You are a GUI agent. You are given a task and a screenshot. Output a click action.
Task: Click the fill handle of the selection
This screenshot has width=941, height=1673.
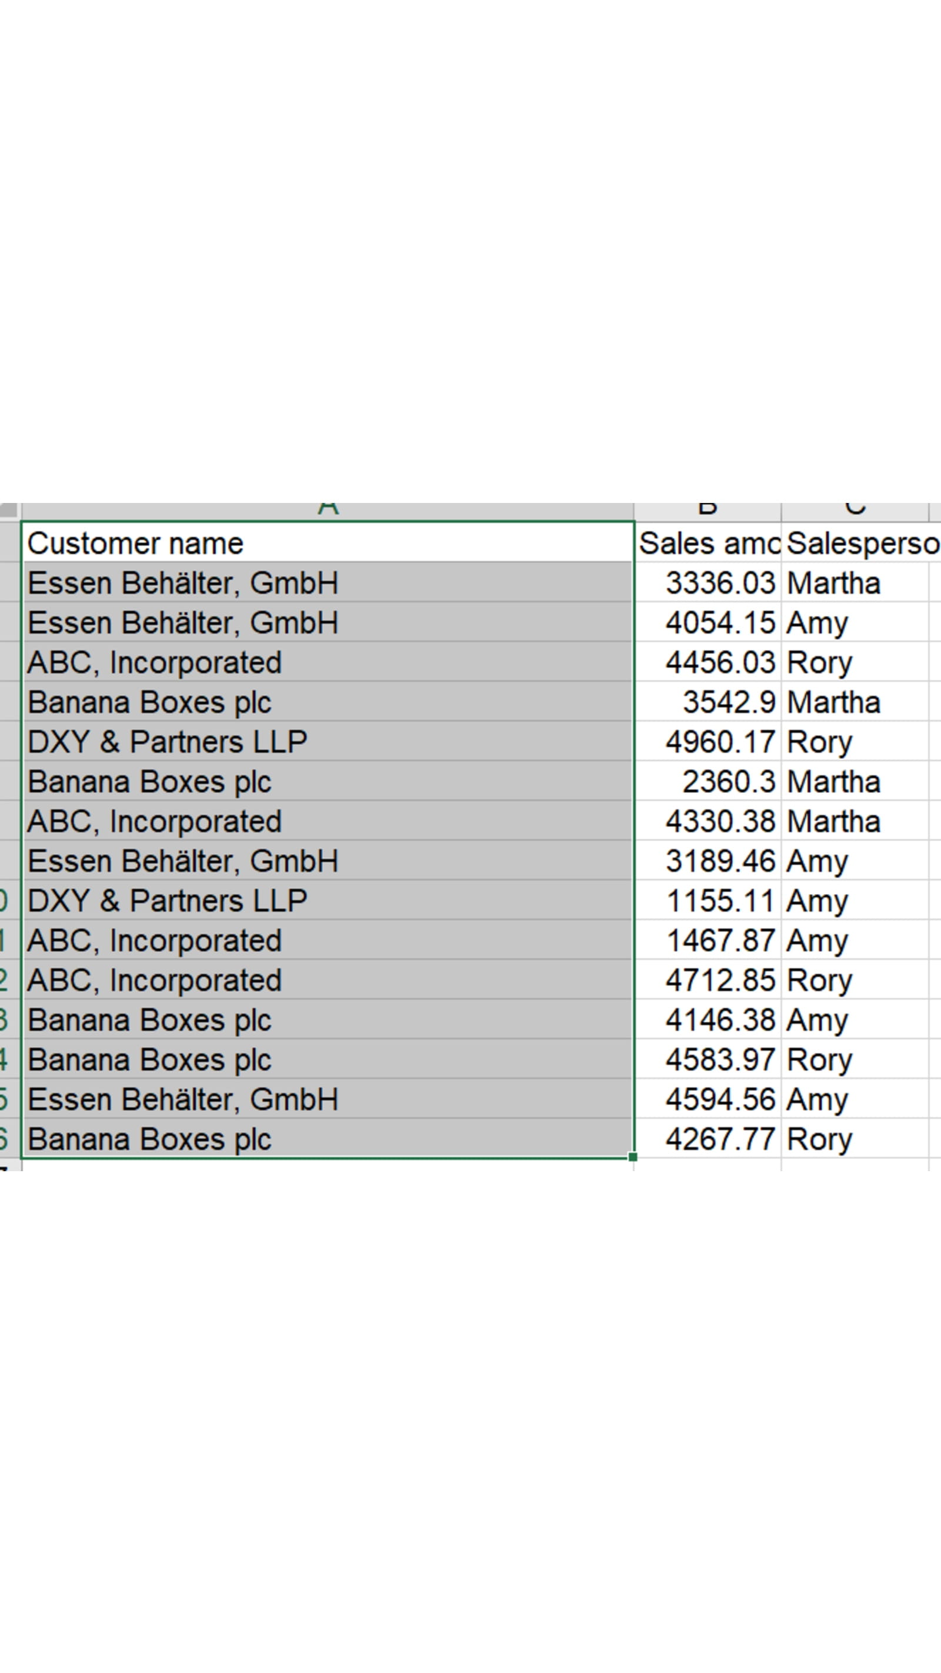click(633, 1157)
